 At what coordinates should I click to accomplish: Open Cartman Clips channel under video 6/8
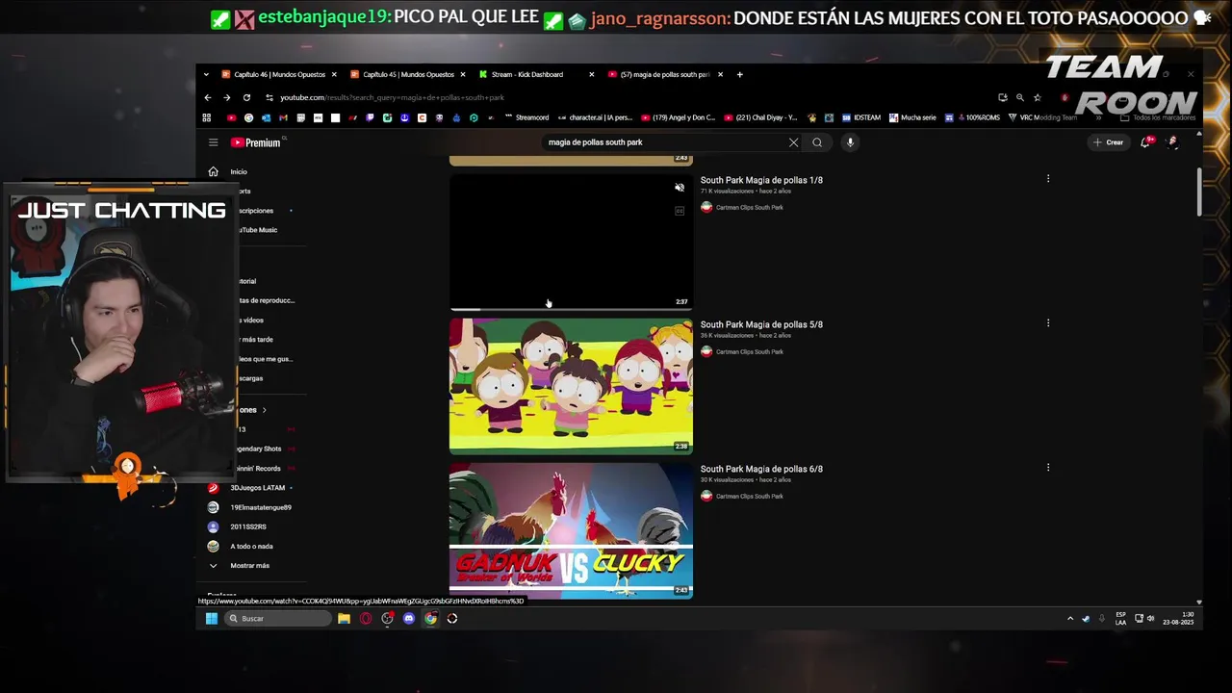[x=749, y=496]
